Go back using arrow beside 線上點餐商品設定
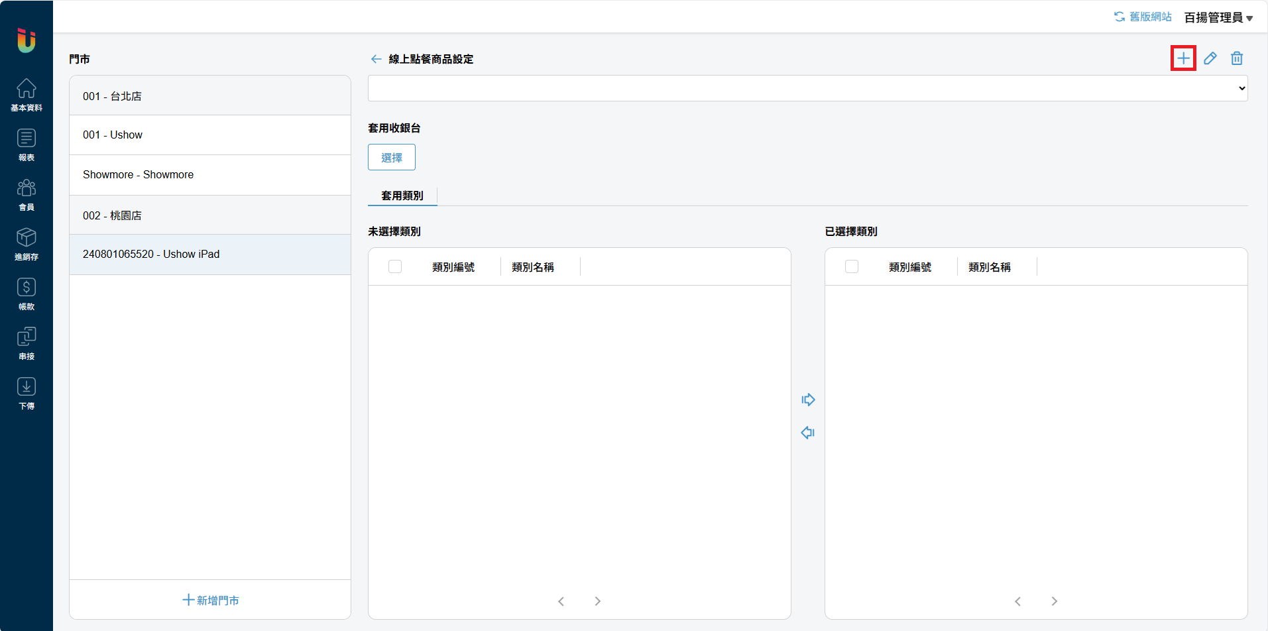The image size is (1268, 631). [x=376, y=59]
